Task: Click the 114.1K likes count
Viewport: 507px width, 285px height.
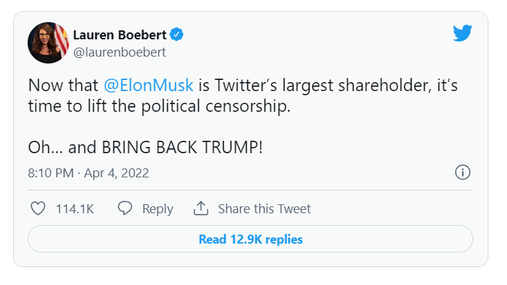Action: (75, 208)
